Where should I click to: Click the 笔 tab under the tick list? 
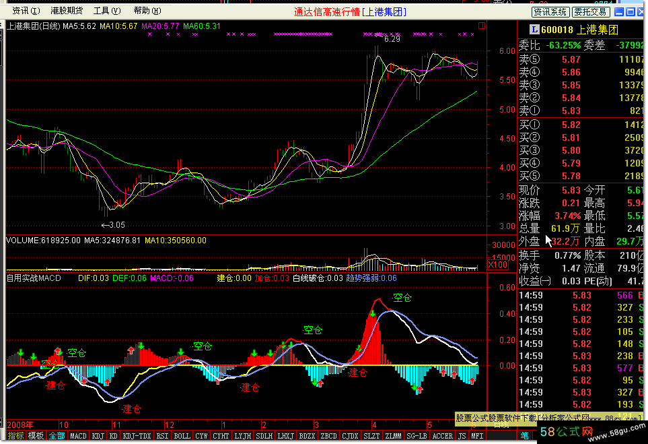coord(525,435)
